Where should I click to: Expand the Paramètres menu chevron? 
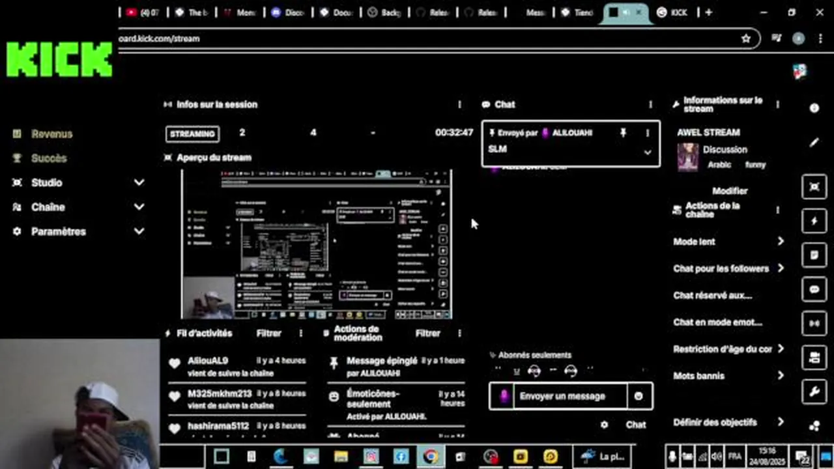pyautogui.click(x=139, y=231)
